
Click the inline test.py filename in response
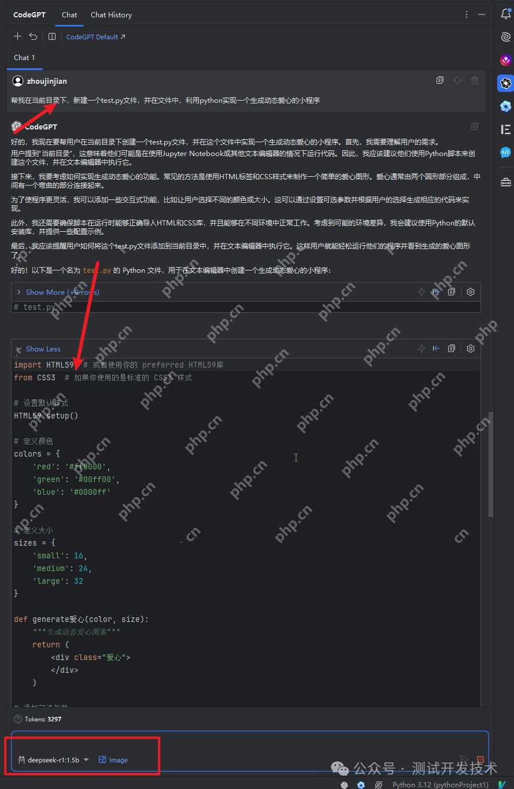[x=97, y=270]
